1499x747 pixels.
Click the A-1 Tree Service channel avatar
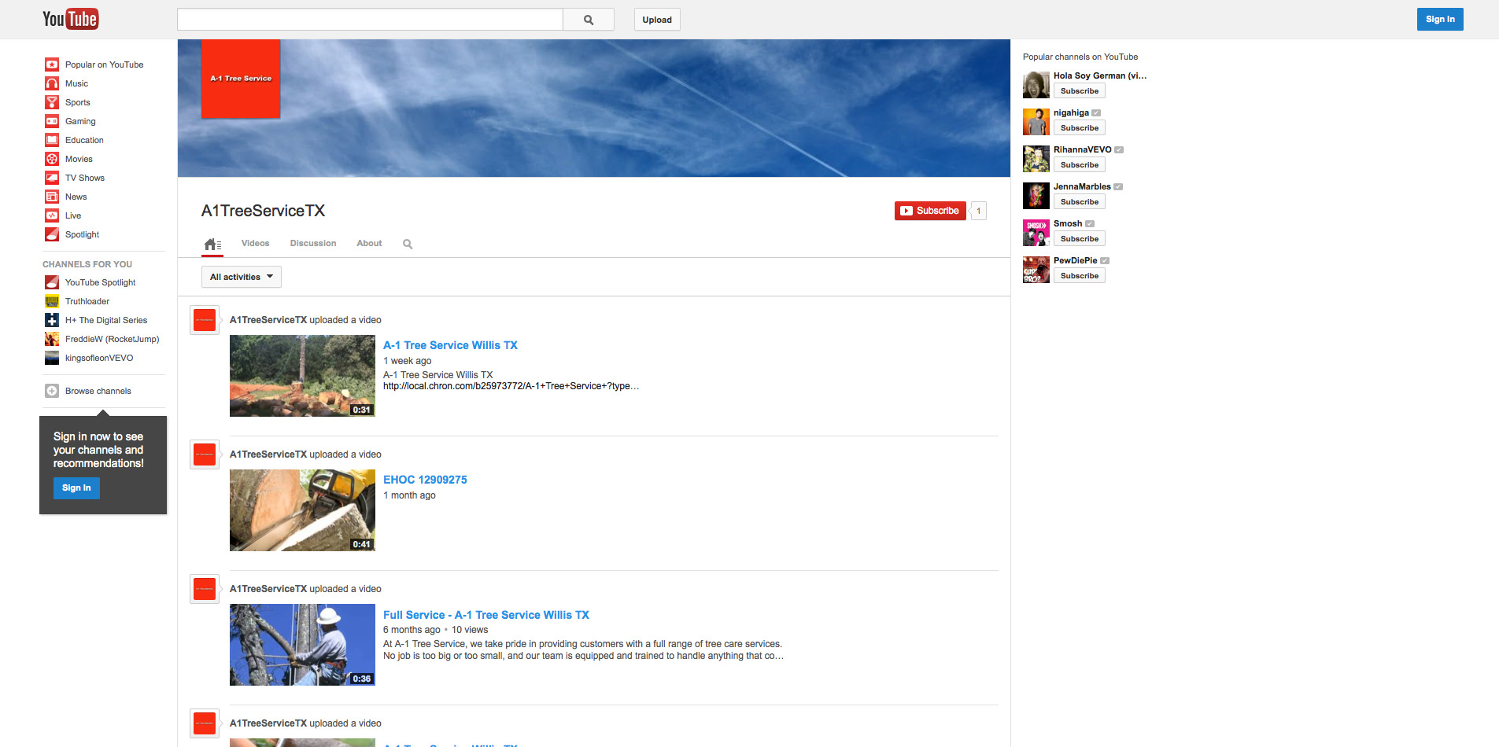tap(241, 79)
